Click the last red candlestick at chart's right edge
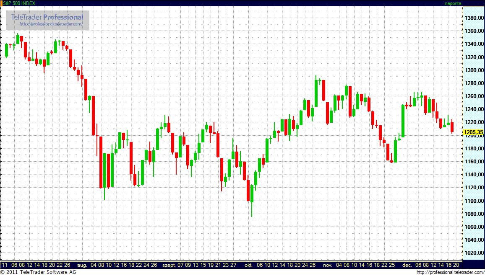This screenshot has height=276, width=485. [x=452, y=127]
